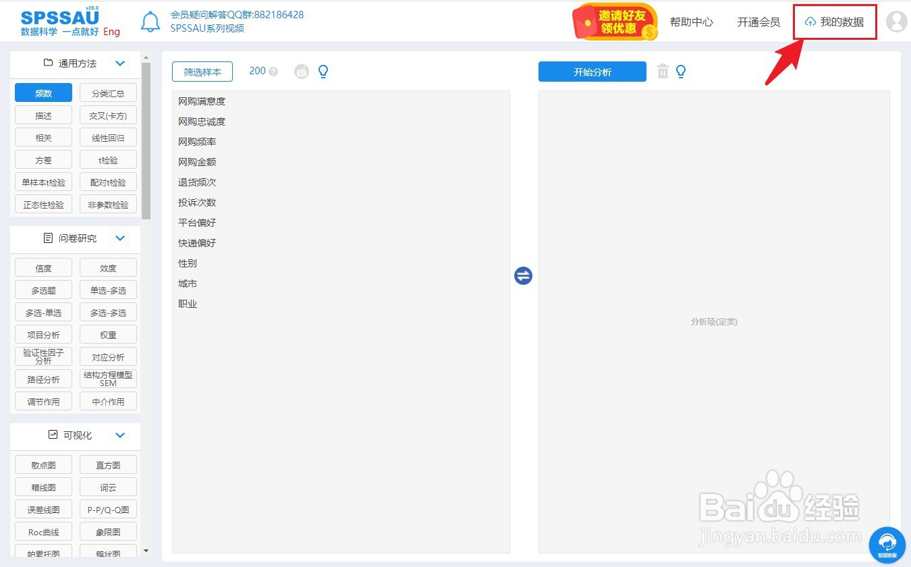Click the help question mark beside 200
The image size is (911, 567).
point(273,72)
